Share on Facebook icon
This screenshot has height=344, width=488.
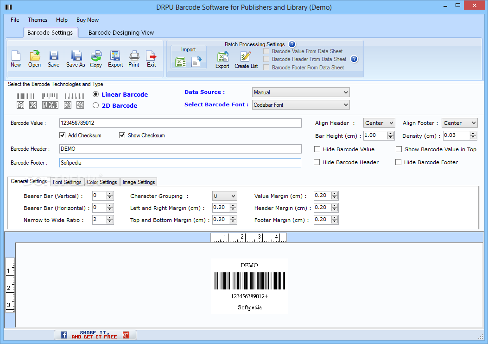(64, 335)
